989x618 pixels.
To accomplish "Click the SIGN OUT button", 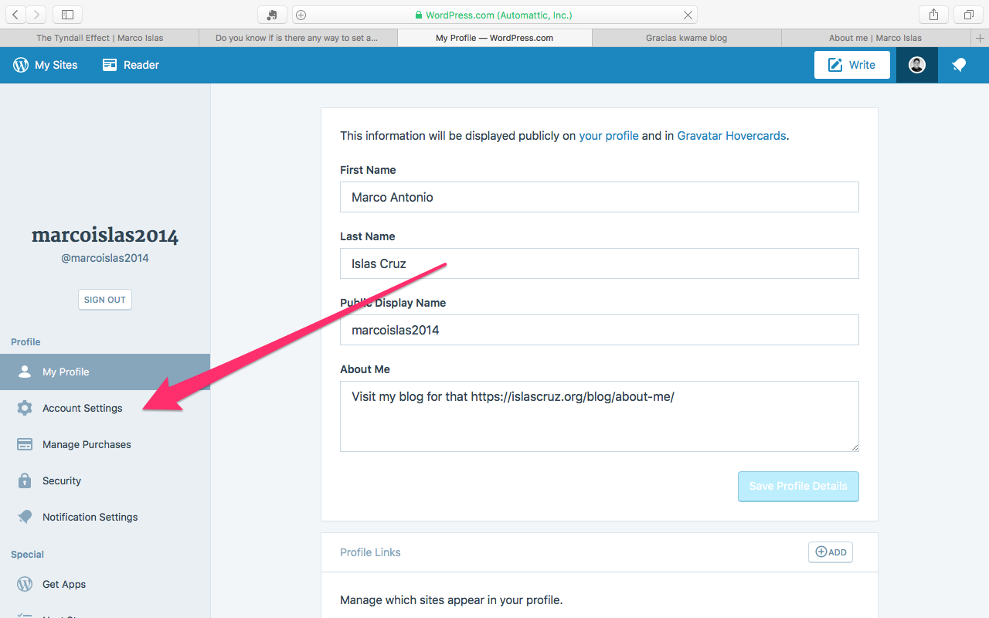I will pyautogui.click(x=105, y=300).
